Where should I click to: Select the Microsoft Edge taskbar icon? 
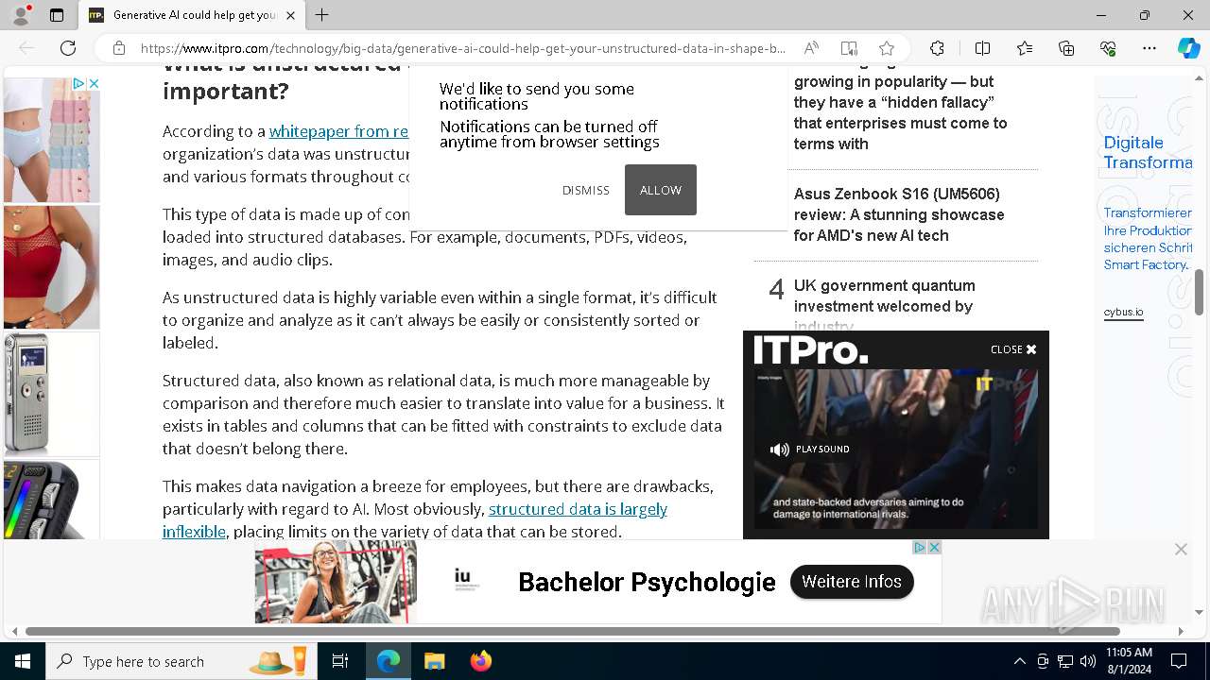tap(388, 661)
